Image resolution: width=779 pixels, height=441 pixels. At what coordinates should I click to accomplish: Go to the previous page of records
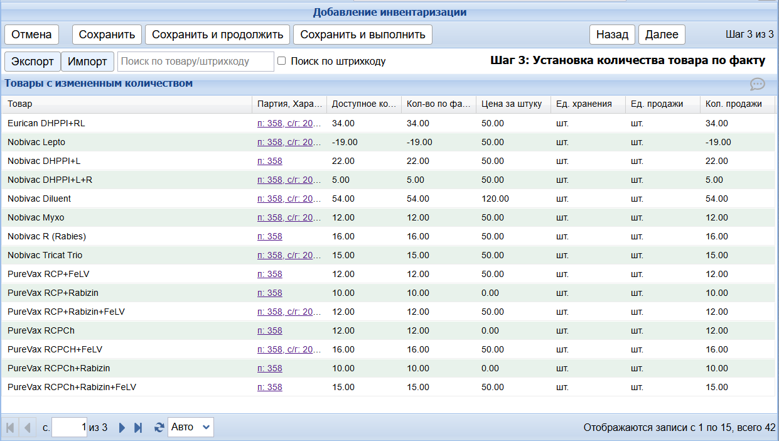[x=27, y=428]
